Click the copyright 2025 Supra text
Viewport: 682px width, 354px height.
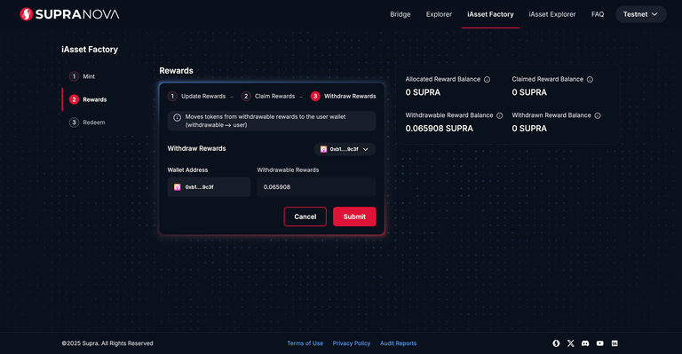[x=107, y=343]
